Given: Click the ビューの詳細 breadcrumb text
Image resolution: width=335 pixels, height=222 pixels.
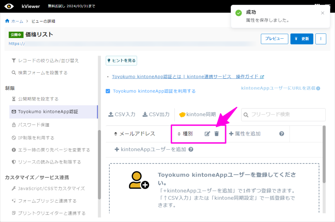Looking at the screenshot, I should coord(44,21).
